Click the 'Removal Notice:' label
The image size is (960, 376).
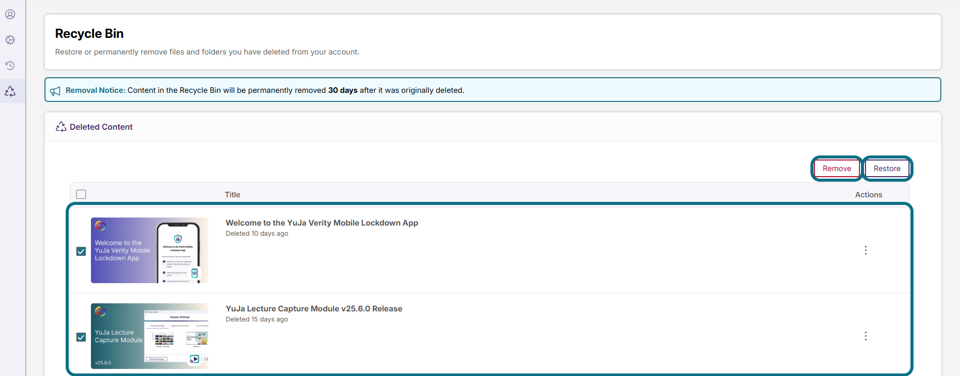95,90
